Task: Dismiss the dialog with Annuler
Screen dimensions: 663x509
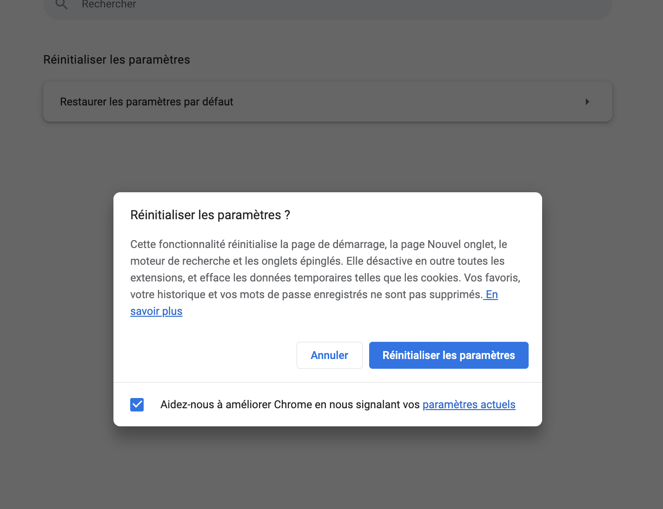Action: [x=329, y=355]
